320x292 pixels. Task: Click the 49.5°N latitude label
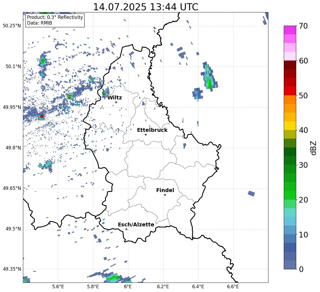coord(13,229)
